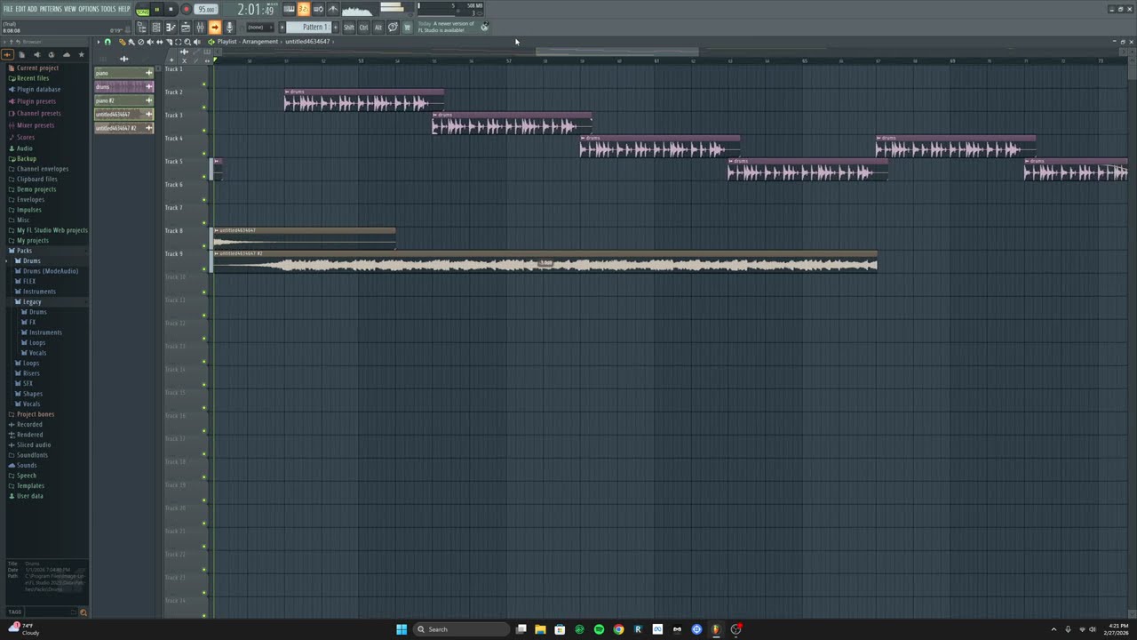Click the stop playback button
1137x640 pixels.
point(171,10)
